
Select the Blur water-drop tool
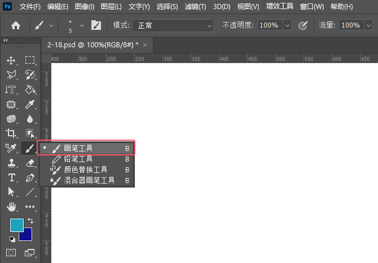coord(30,119)
